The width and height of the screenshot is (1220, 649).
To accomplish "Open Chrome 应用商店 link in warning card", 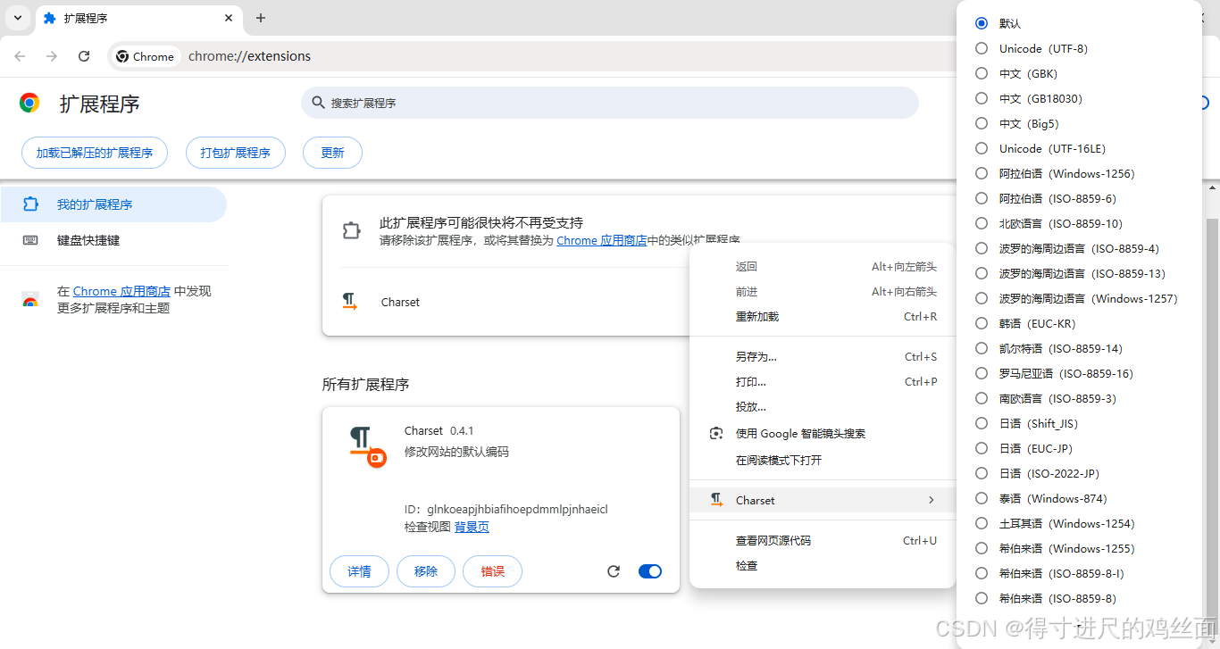I will (x=601, y=240).
